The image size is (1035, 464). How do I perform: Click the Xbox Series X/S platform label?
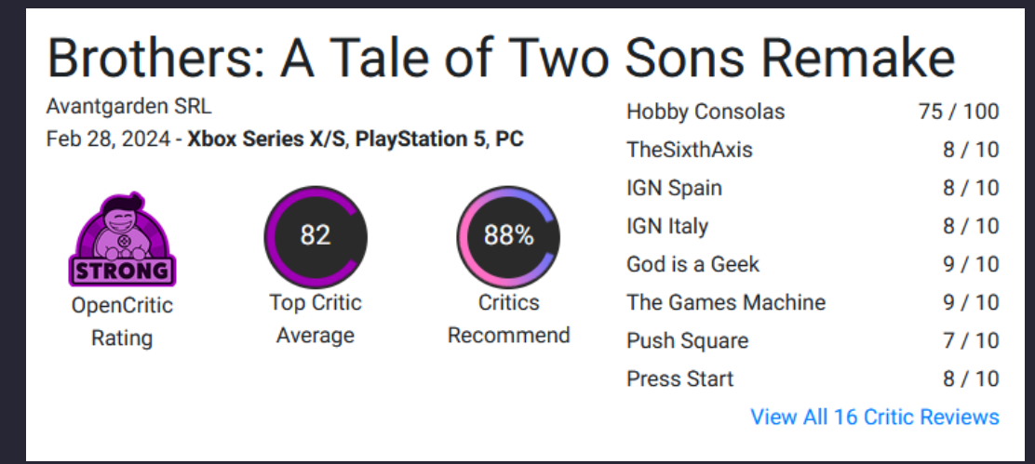point(265,139)
